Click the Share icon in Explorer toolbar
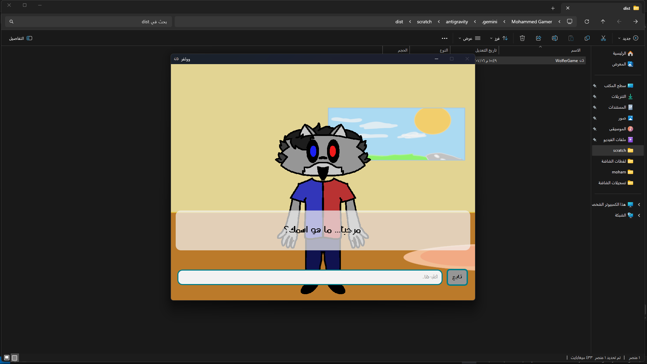The image size is (647, 364). pos(539,38)
